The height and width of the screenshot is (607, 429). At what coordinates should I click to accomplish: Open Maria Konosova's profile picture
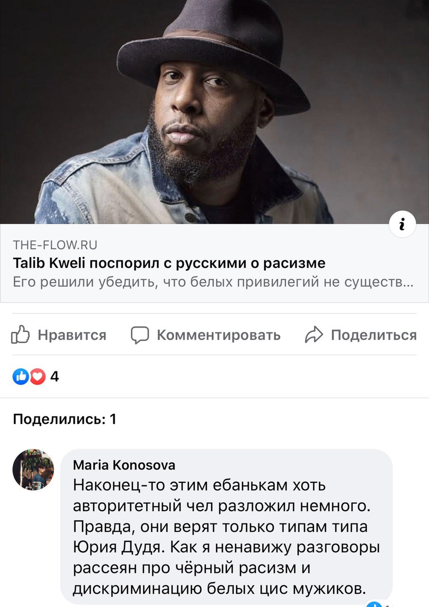pos(33,469)
